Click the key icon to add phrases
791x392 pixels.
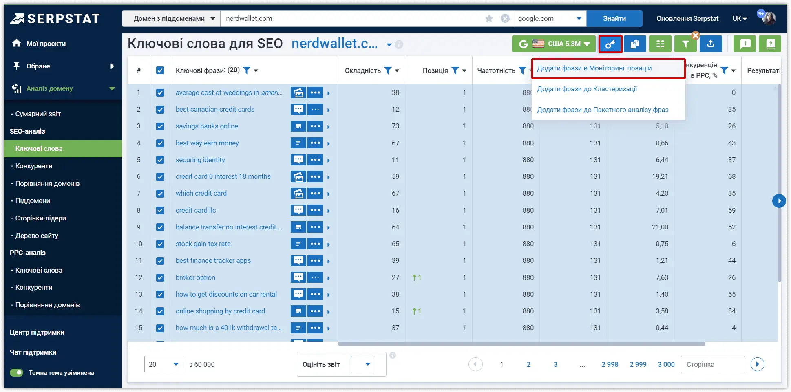coord(610,44)
